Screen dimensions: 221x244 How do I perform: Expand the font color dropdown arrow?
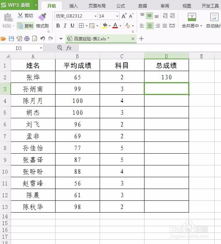pos(120,26)
